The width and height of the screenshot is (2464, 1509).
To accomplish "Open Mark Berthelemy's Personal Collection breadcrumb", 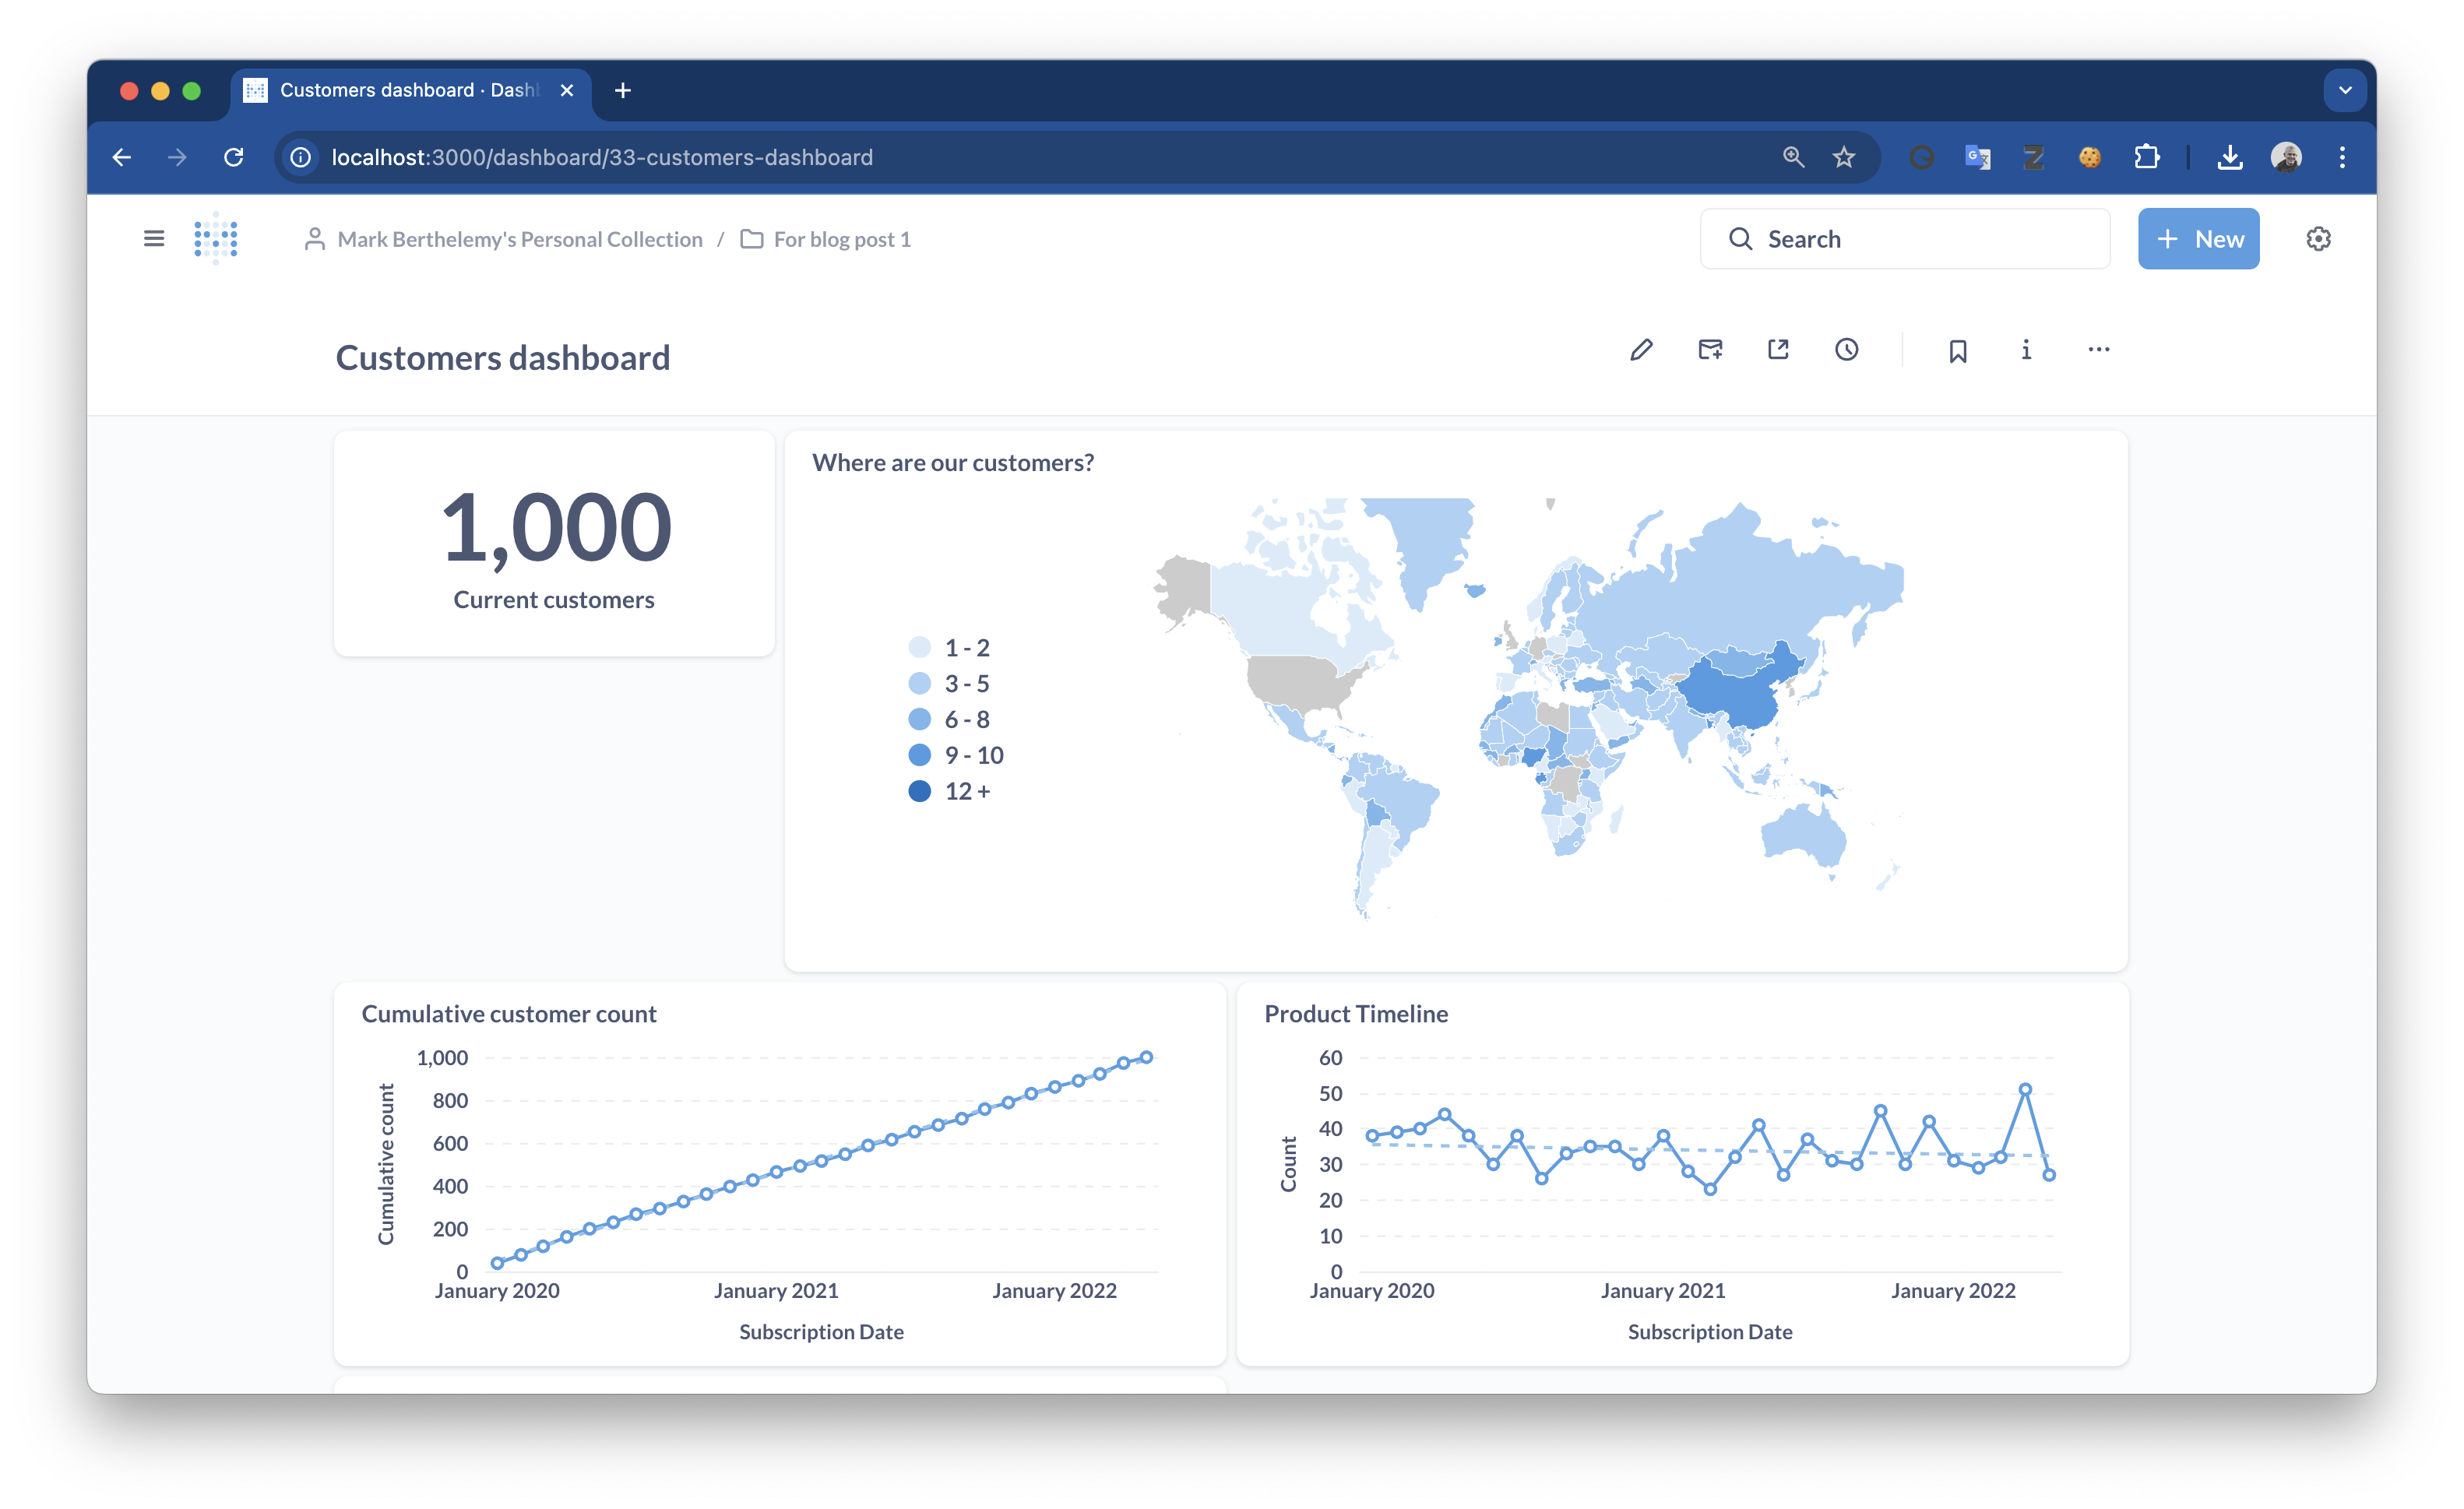I will tap(503, 239).
